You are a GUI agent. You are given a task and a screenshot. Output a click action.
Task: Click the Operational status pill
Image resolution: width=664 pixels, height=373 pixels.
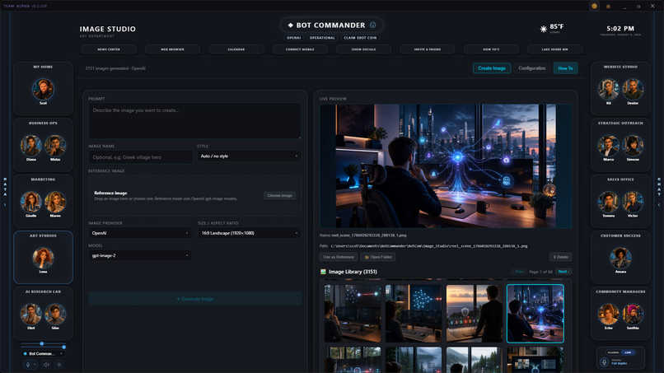coord(322,38)
